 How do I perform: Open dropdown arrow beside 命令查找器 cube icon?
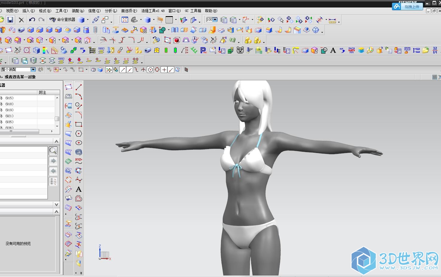click(x=88, y=20)
